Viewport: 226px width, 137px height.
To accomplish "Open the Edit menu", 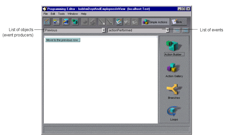I will pyautogui.click(x=53, y=14).
